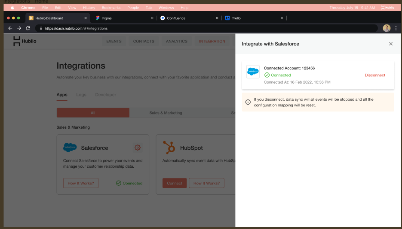This screenshot has height=229, width=402.
Task: Click the Connected status on Salesforce card
Action: [x=129, y=183]
